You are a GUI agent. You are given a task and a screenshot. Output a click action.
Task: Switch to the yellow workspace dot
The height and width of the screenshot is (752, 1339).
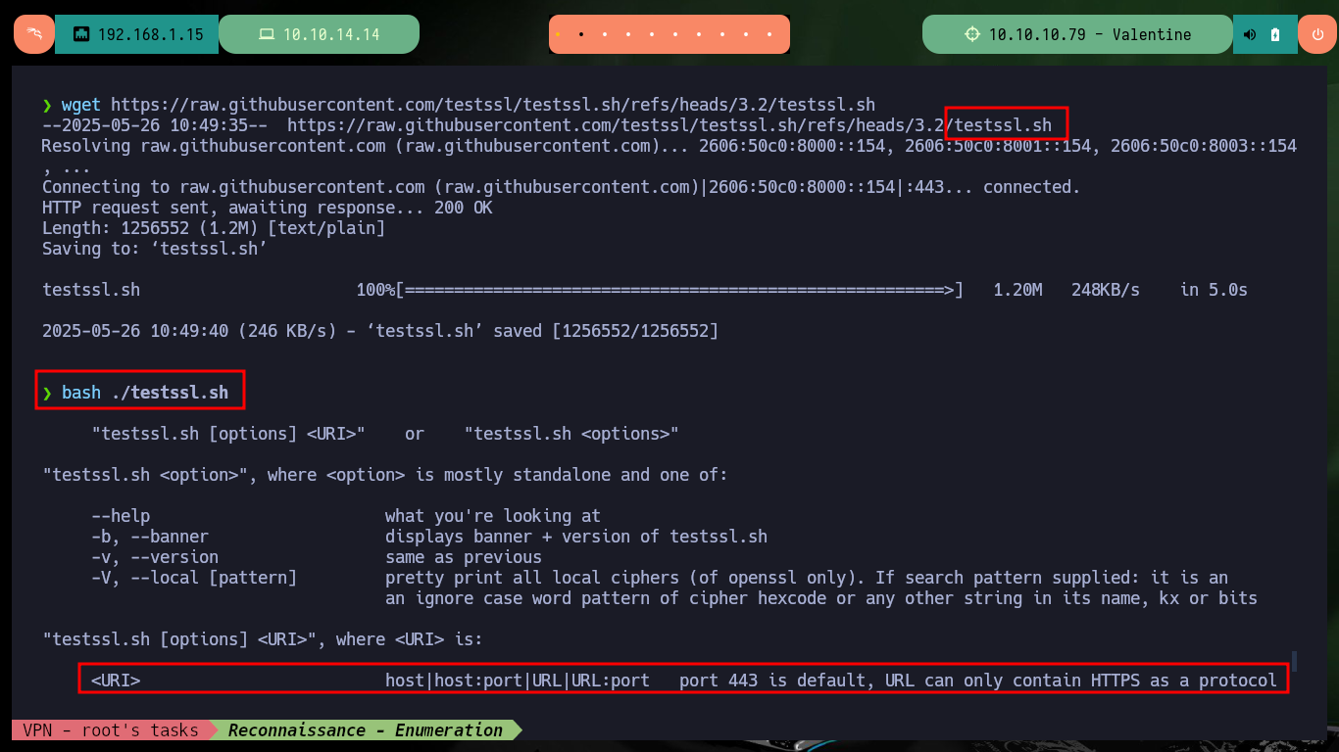pos(558,34)
